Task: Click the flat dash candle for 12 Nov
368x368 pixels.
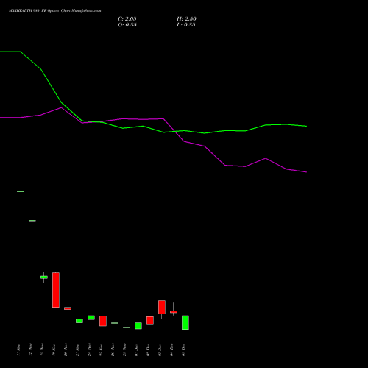Action: pos(32,221)
